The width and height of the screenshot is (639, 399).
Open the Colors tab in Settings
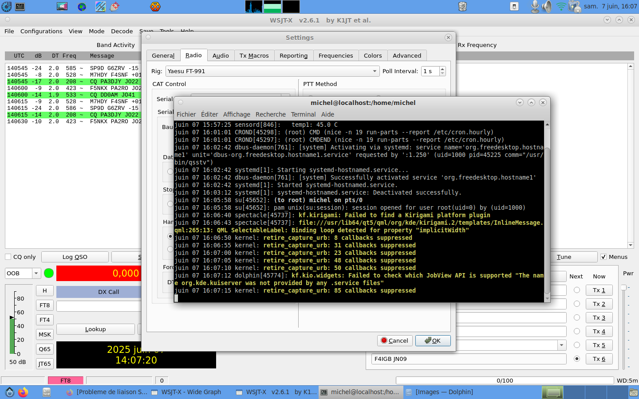click(x=373, y=55)
